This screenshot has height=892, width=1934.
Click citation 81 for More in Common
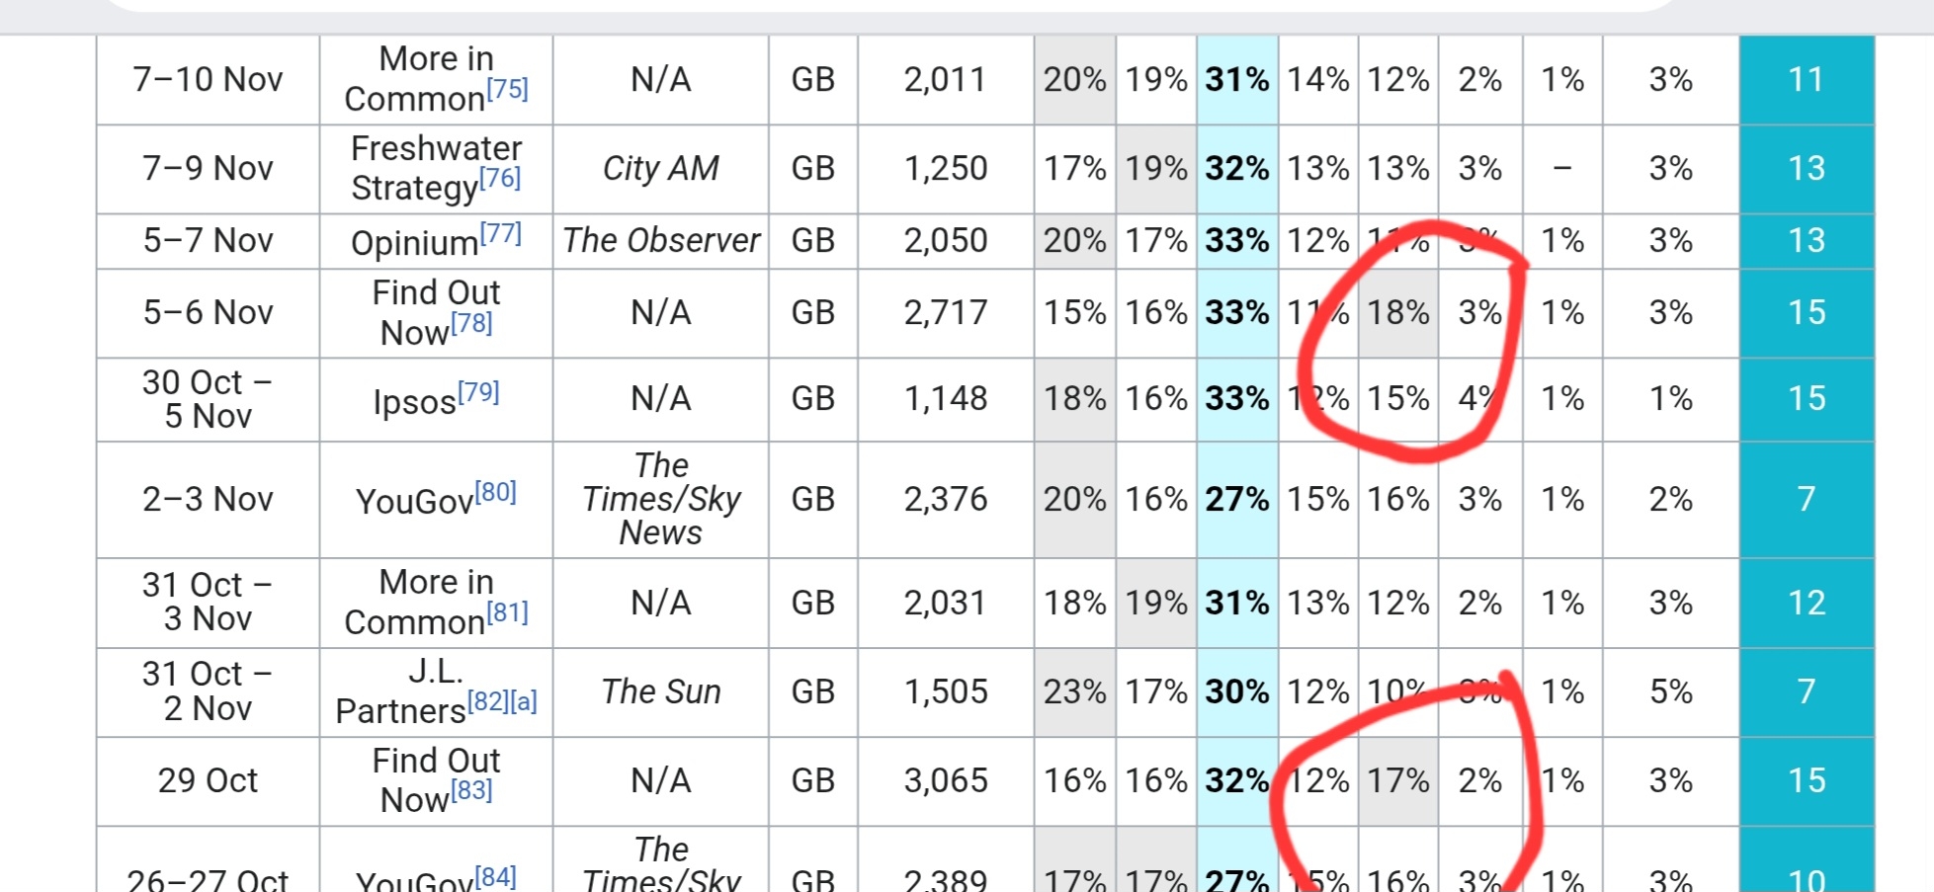pos(507,612)
